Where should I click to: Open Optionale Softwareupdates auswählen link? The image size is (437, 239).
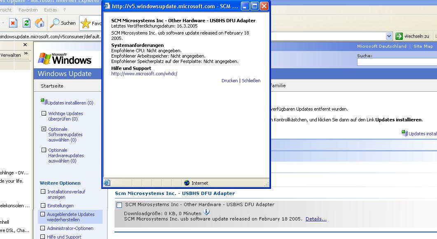[65, 135]
